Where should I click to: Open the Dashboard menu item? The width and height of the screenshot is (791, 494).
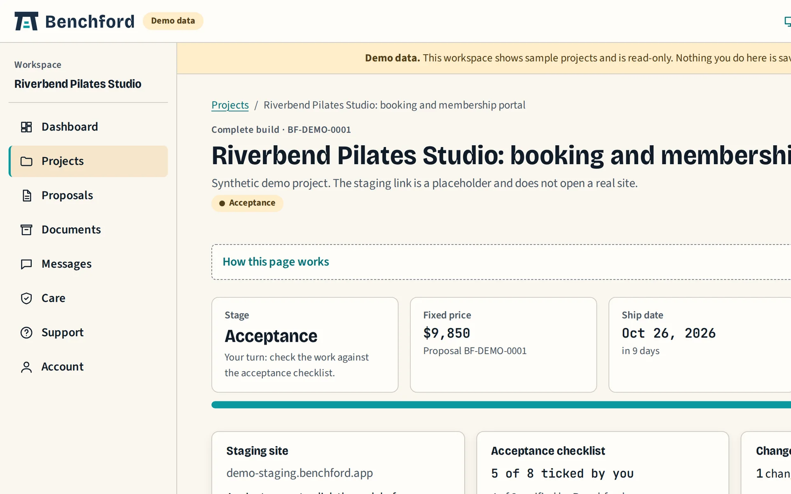click(88, 127)
